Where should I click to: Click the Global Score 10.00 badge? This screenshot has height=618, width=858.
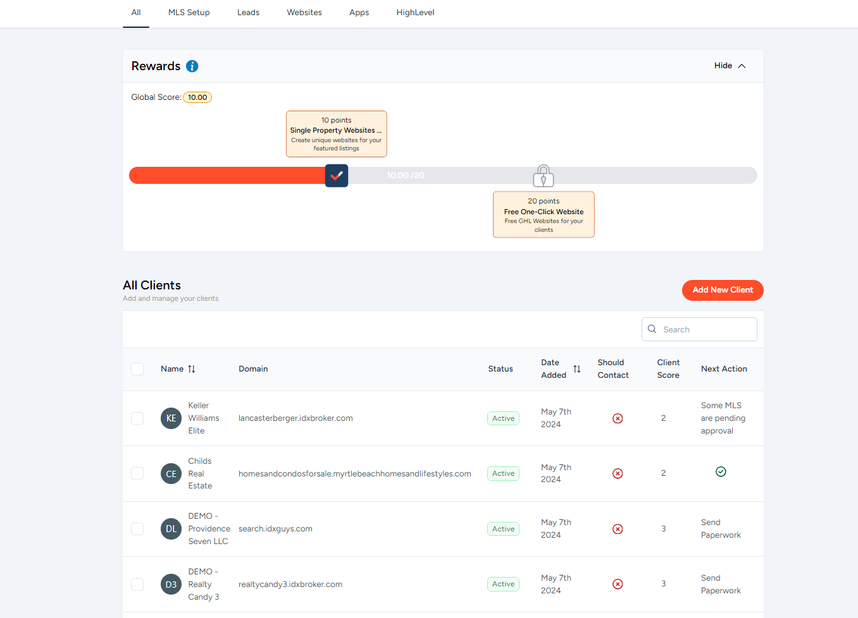tap(197, 97)
